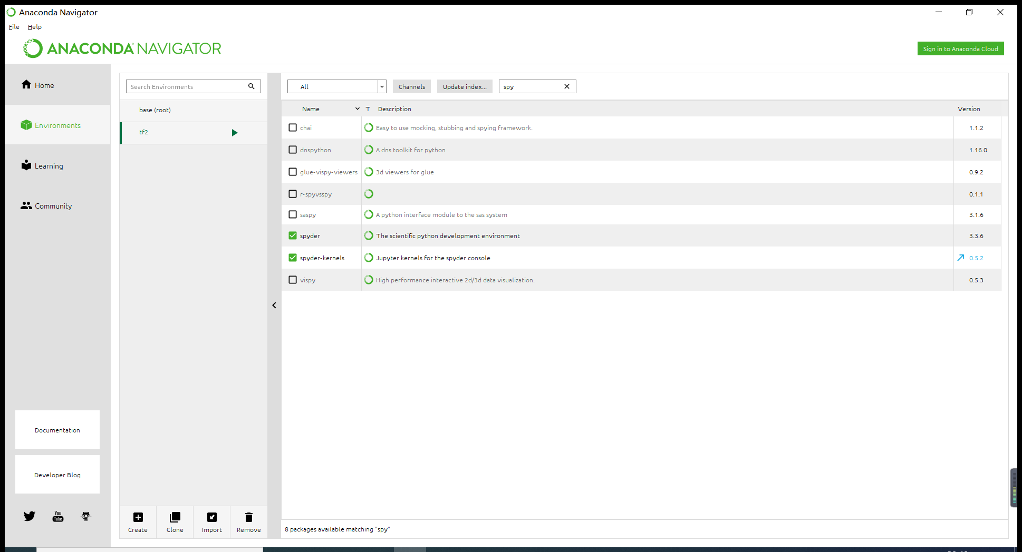Uncheck the spyder-kernels checkbox
The image size is (1022, 552).
(293, 258)
